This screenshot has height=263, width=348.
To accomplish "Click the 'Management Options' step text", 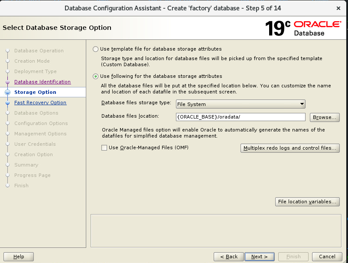I will (40, 134).
